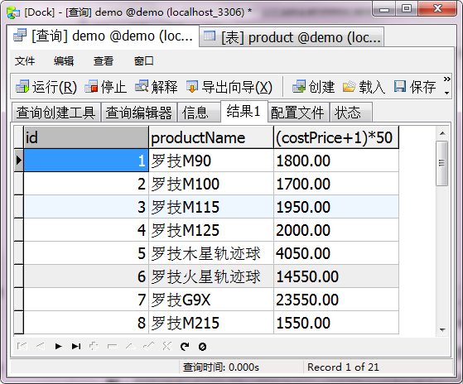Click 创建 to create a query
Screen dimensions: 463x384
(x=313, y=87)
